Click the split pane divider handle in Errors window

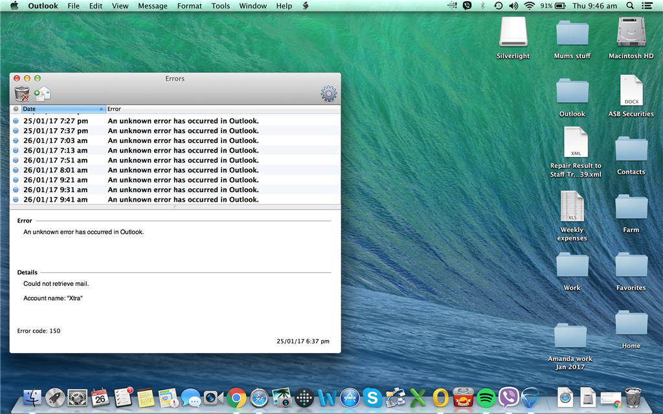click(175, 207)
